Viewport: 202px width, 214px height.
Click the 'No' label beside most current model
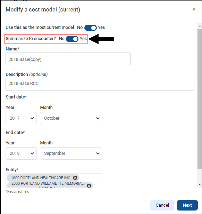[80, 27]
